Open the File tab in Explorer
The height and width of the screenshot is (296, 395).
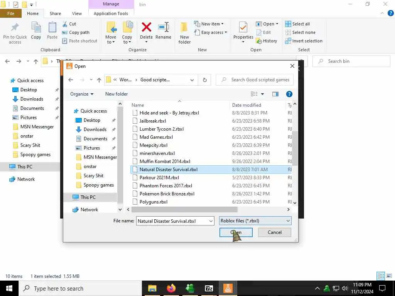click(11, 13)
